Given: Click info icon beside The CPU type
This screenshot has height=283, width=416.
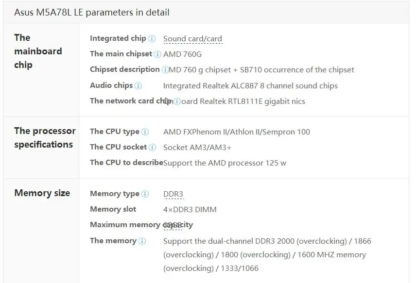Looking at the screenshot, I should [x=145, y=132].
